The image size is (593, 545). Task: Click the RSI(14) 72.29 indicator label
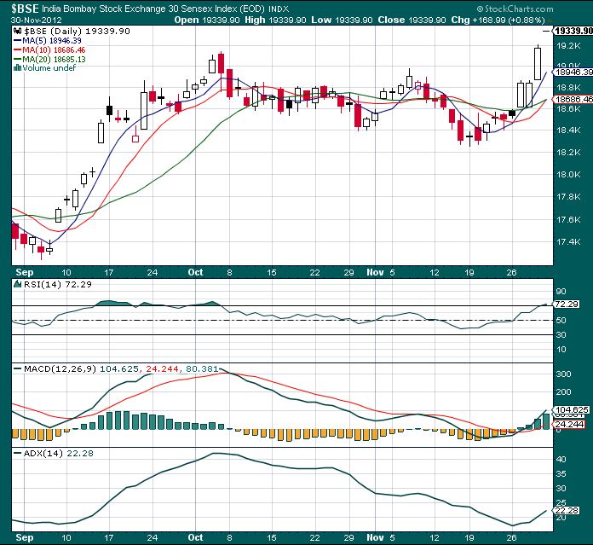coord(57,284)
